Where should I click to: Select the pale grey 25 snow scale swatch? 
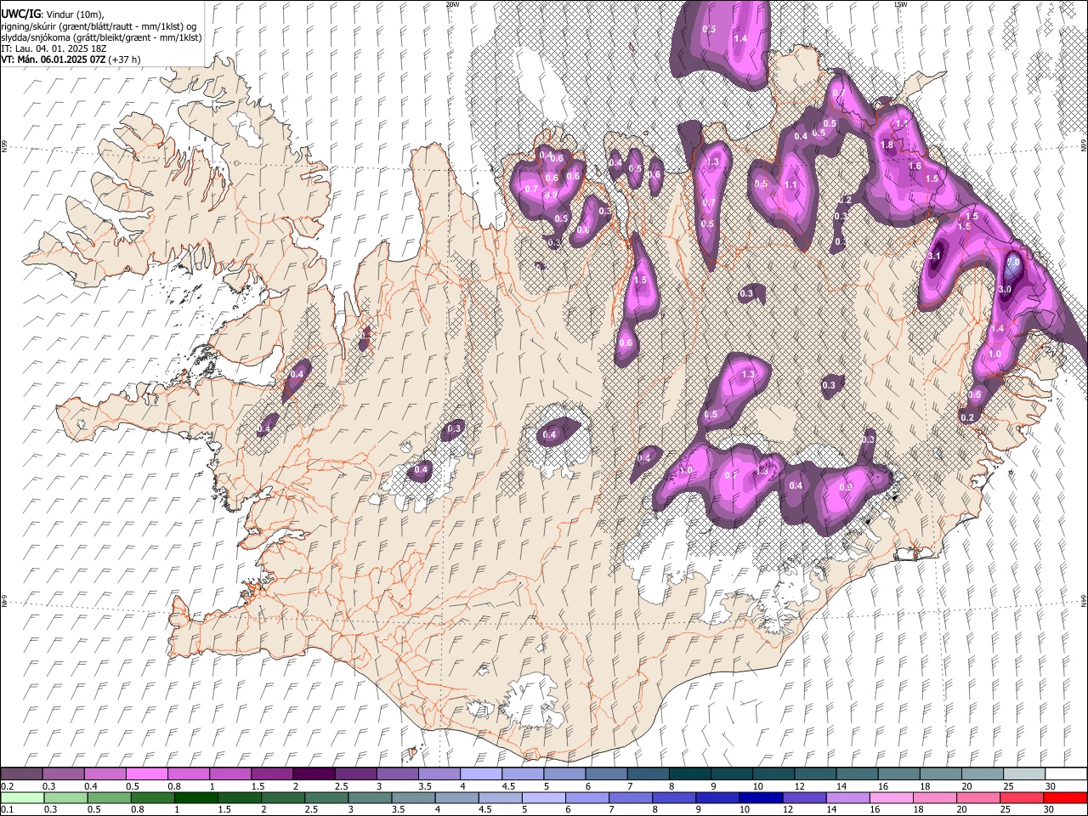click(x=1023, y=773)
